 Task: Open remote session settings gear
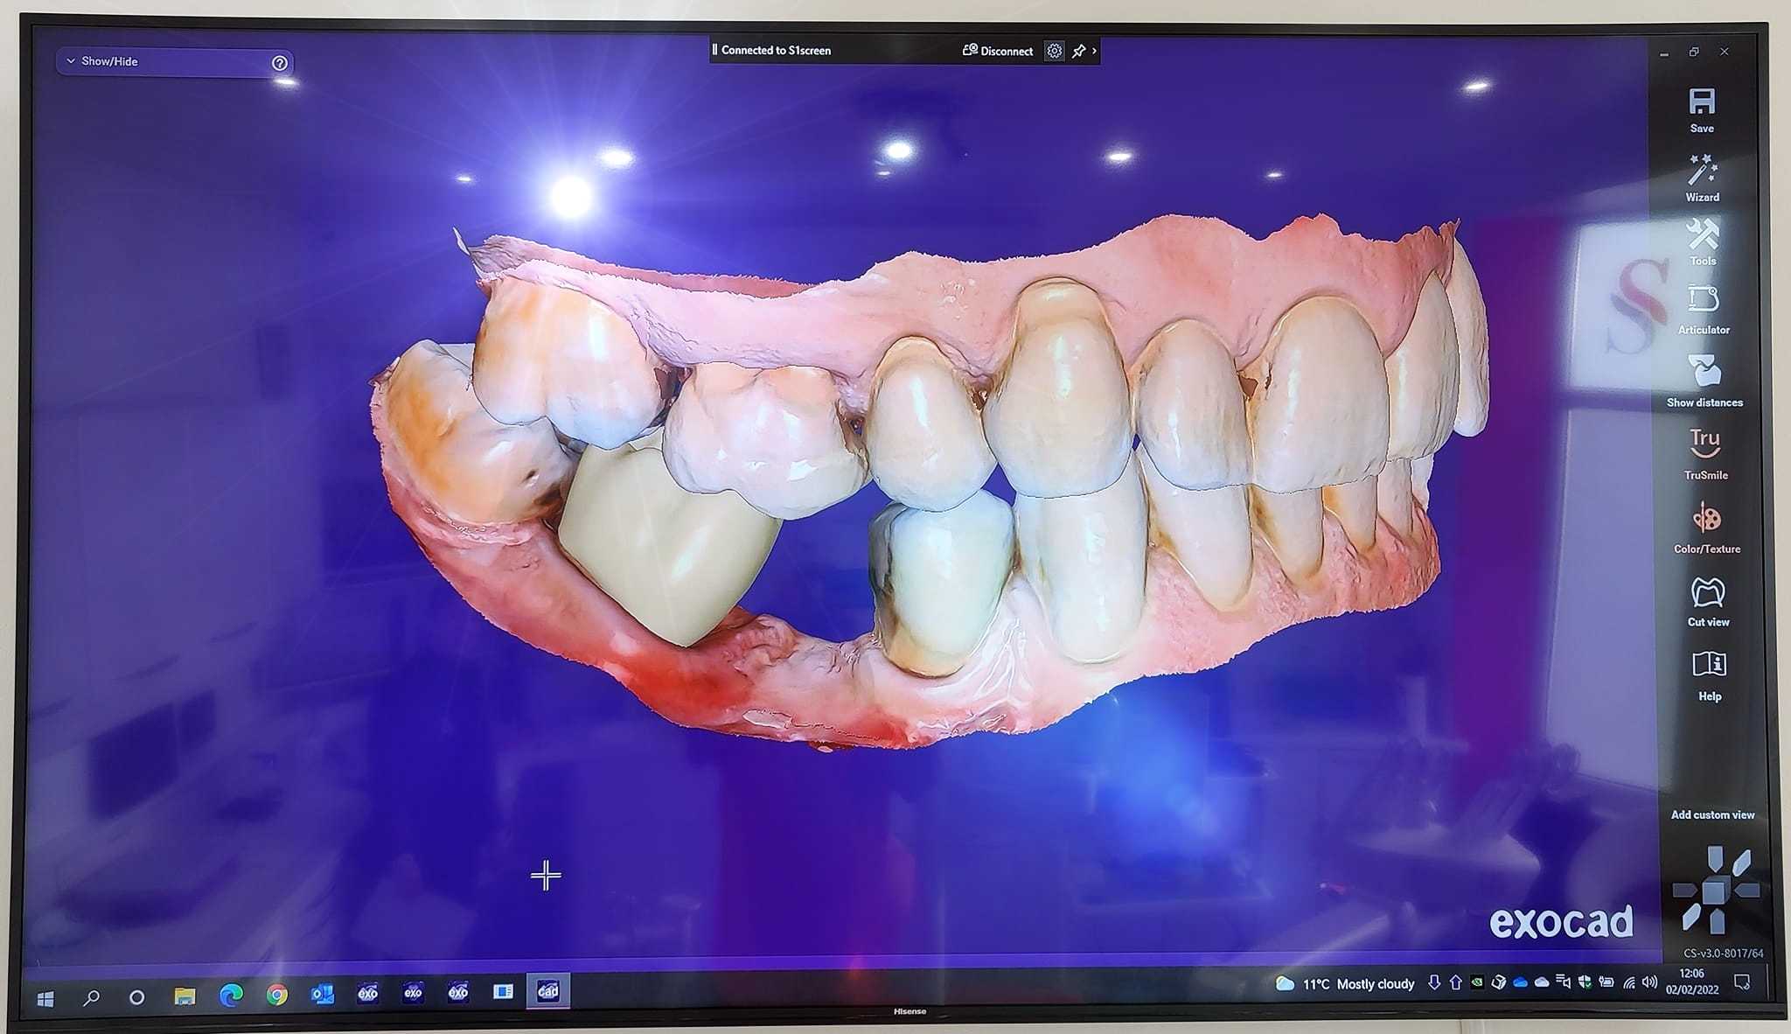(x=1055, y=51)
